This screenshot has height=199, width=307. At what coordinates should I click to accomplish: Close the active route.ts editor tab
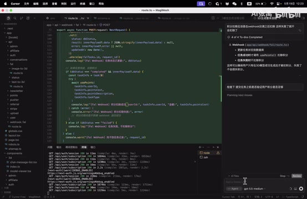tap(88, 18)
